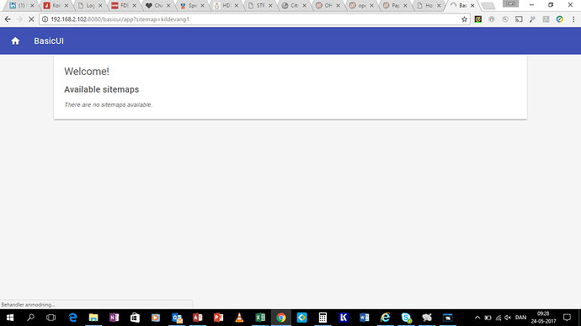
Task: Click the BasicUI header title
Action: coord(49,40)
